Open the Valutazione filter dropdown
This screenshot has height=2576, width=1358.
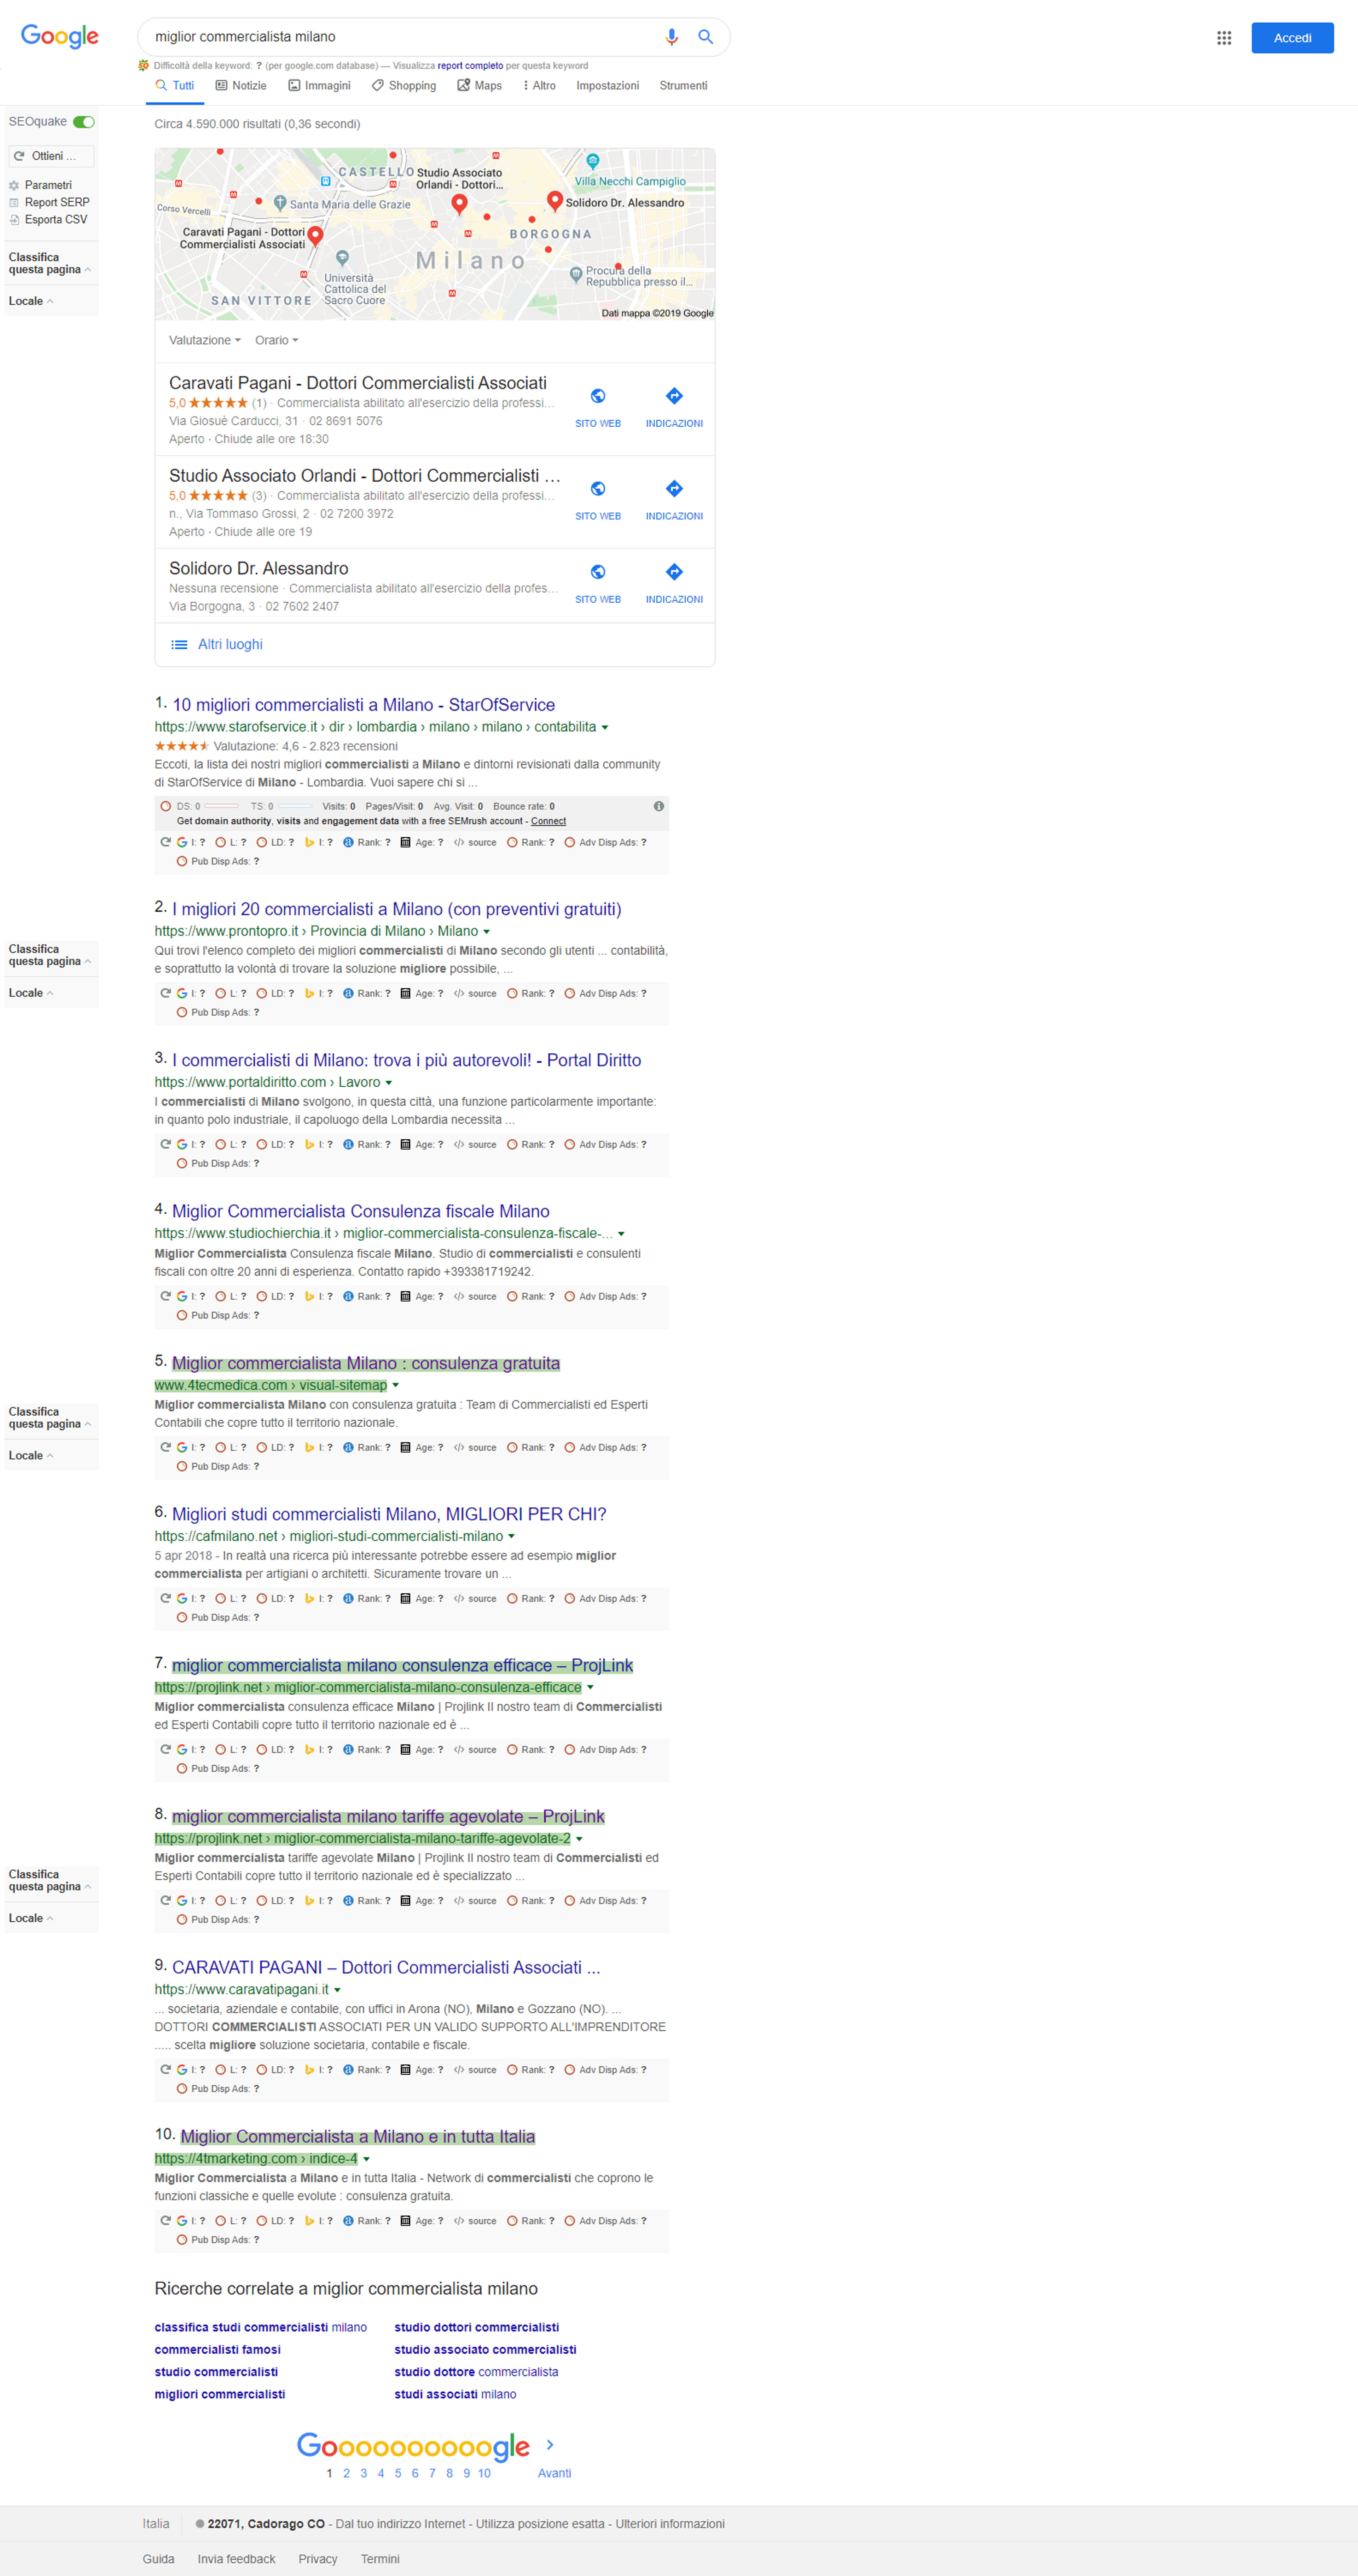point(205,340)
